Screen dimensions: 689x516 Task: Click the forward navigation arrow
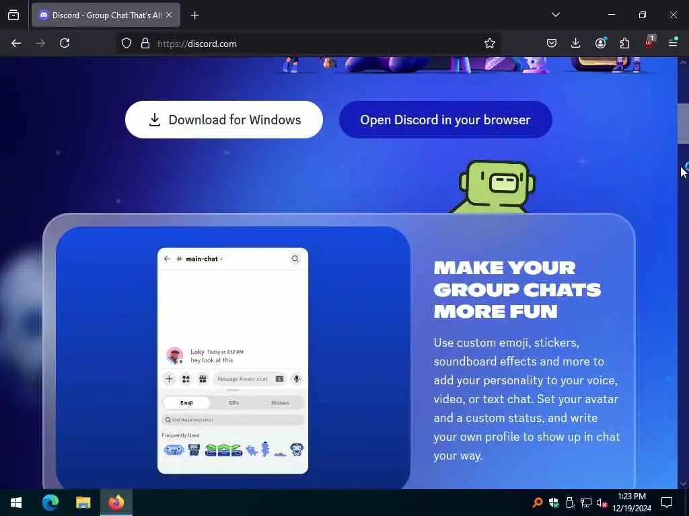[x=40, y=43]
